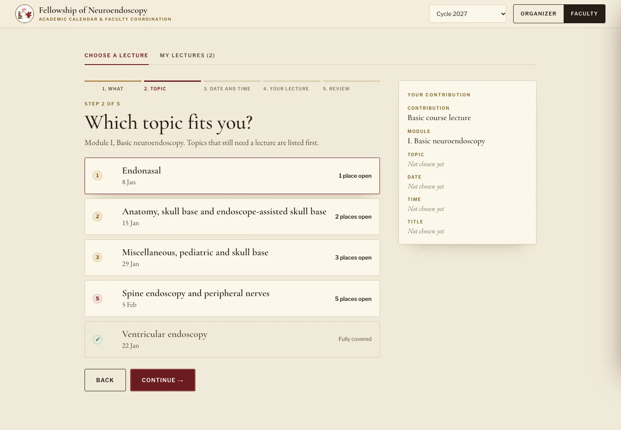Click the number 2 badge on Anatomy topic
This screenshot has width=621, height=430.
(x=97, y=217)
